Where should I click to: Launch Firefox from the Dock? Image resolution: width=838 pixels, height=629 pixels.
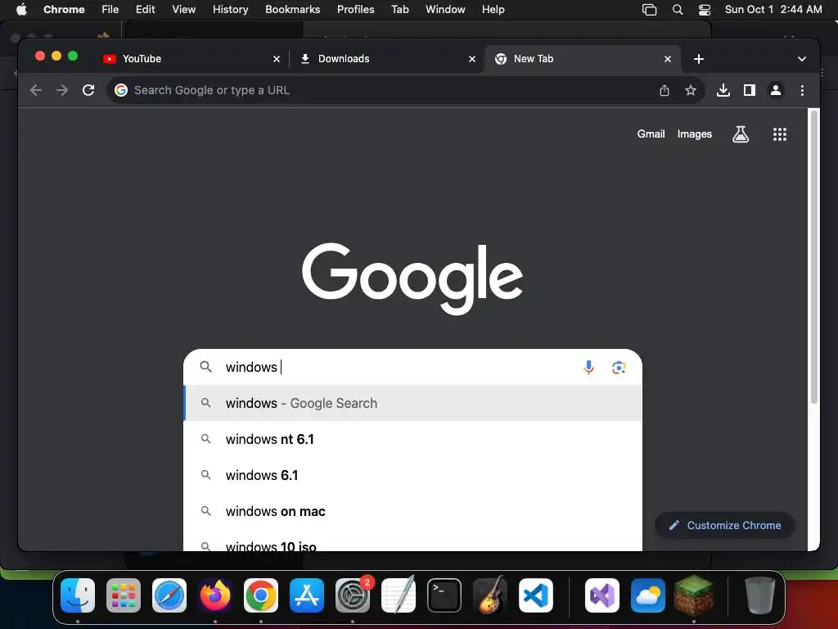tap(215, 595)
